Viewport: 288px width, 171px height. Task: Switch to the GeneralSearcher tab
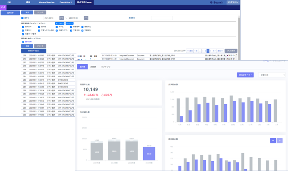47,2
